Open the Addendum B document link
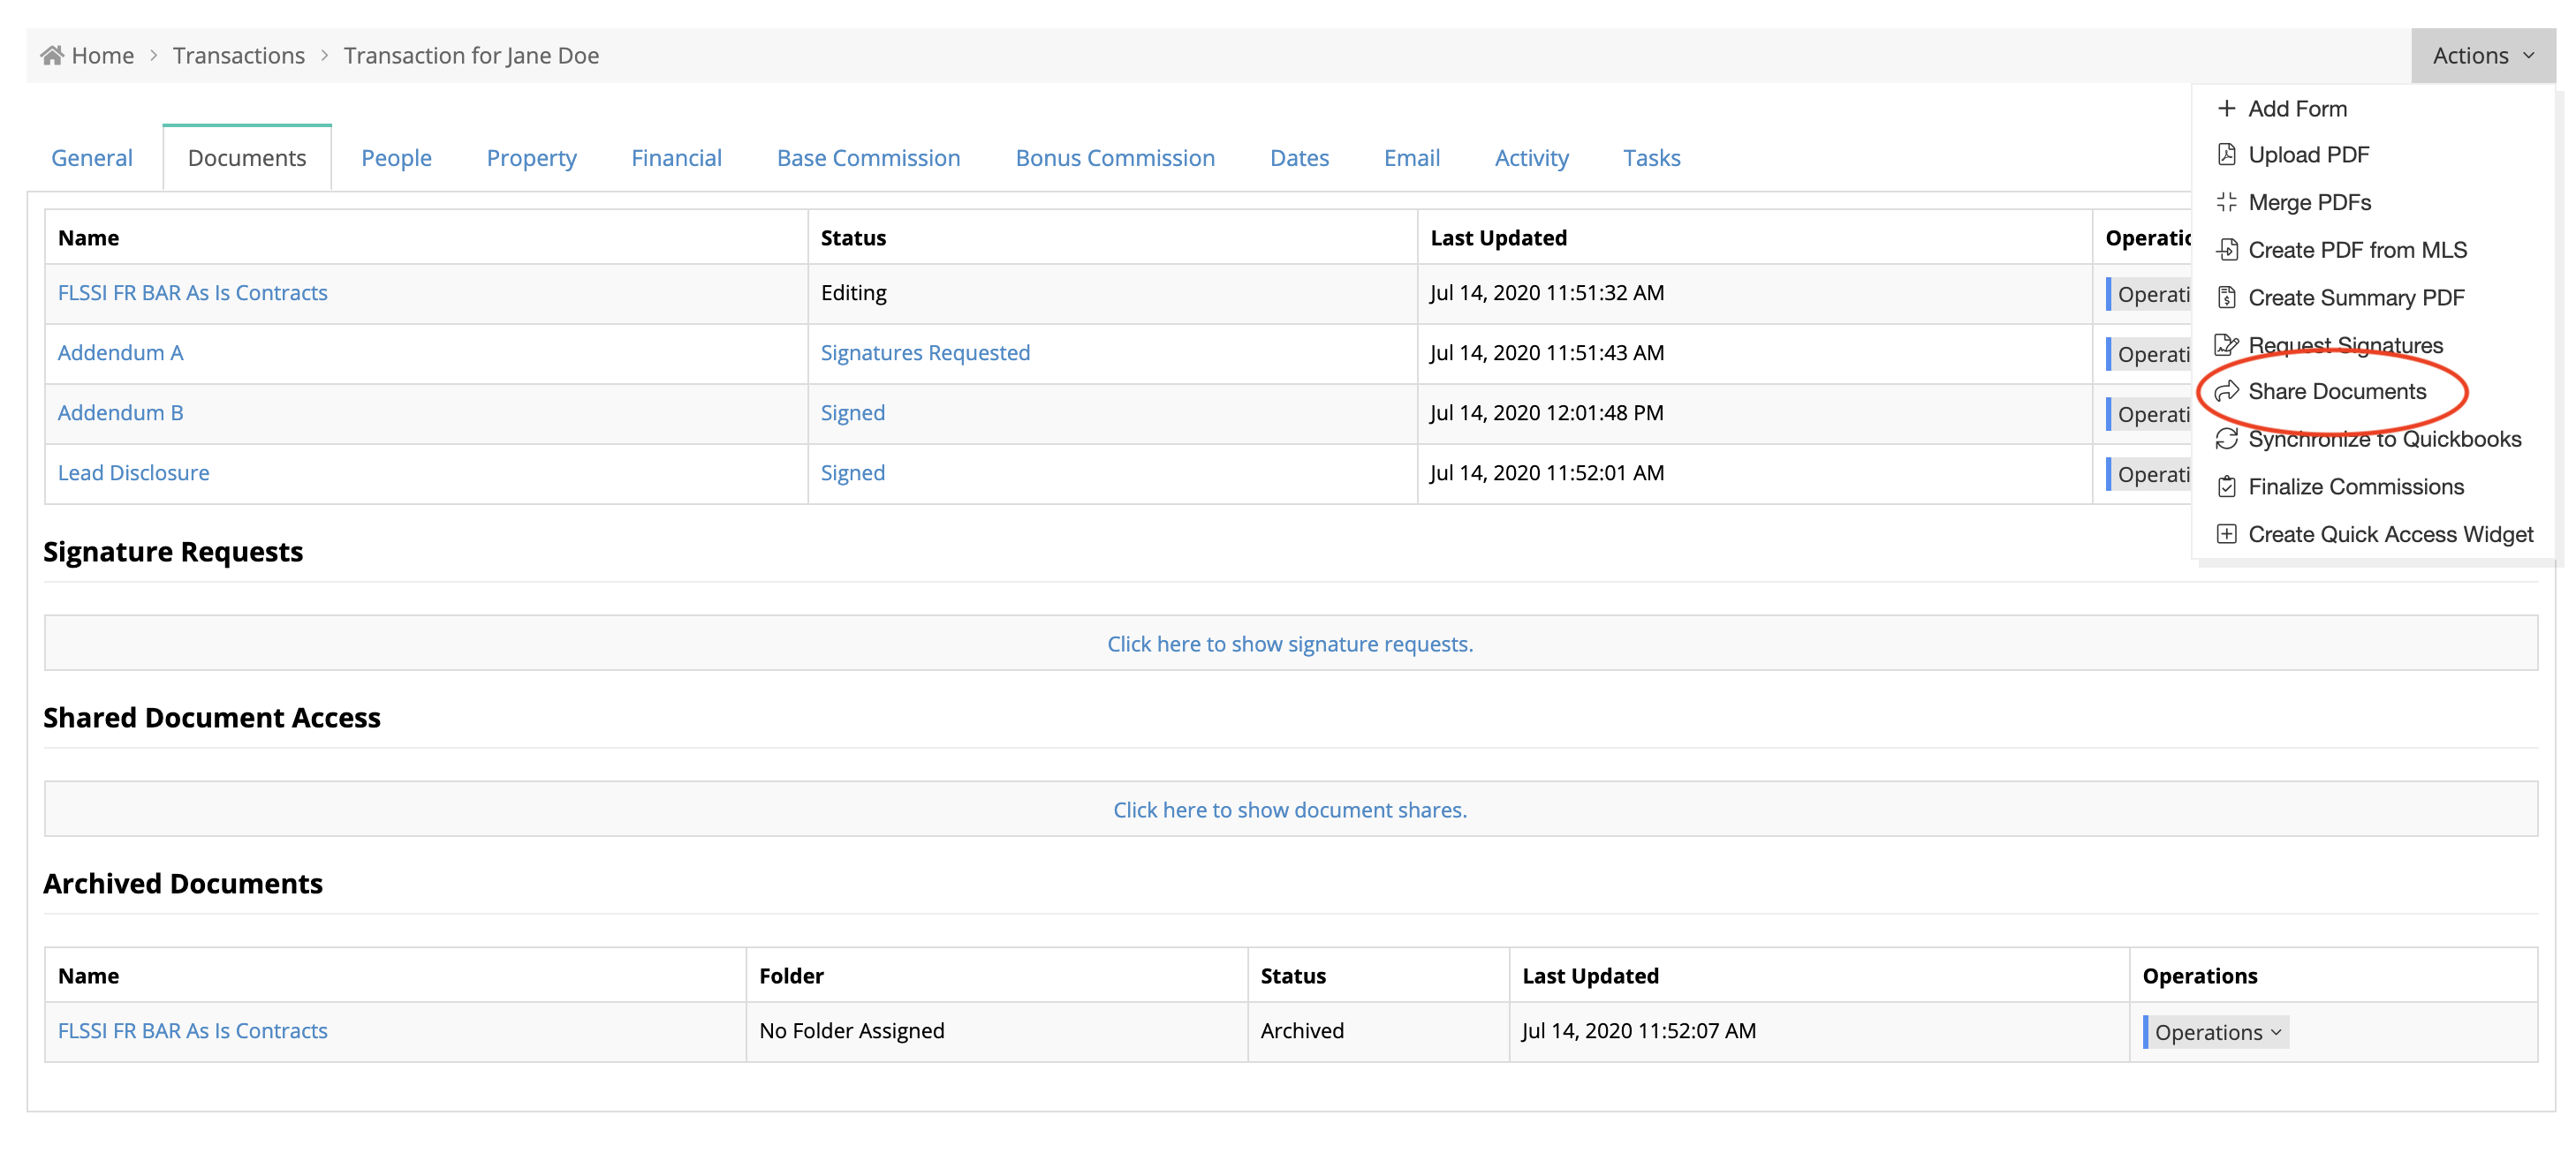 [120, 412]
